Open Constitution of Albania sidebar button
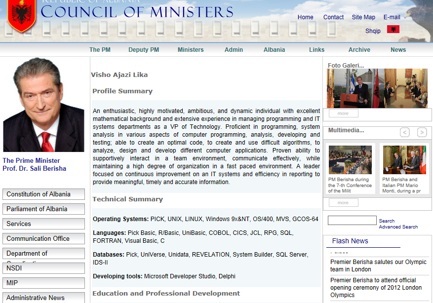This screenshot has width=433, height=303. [43, 194]
